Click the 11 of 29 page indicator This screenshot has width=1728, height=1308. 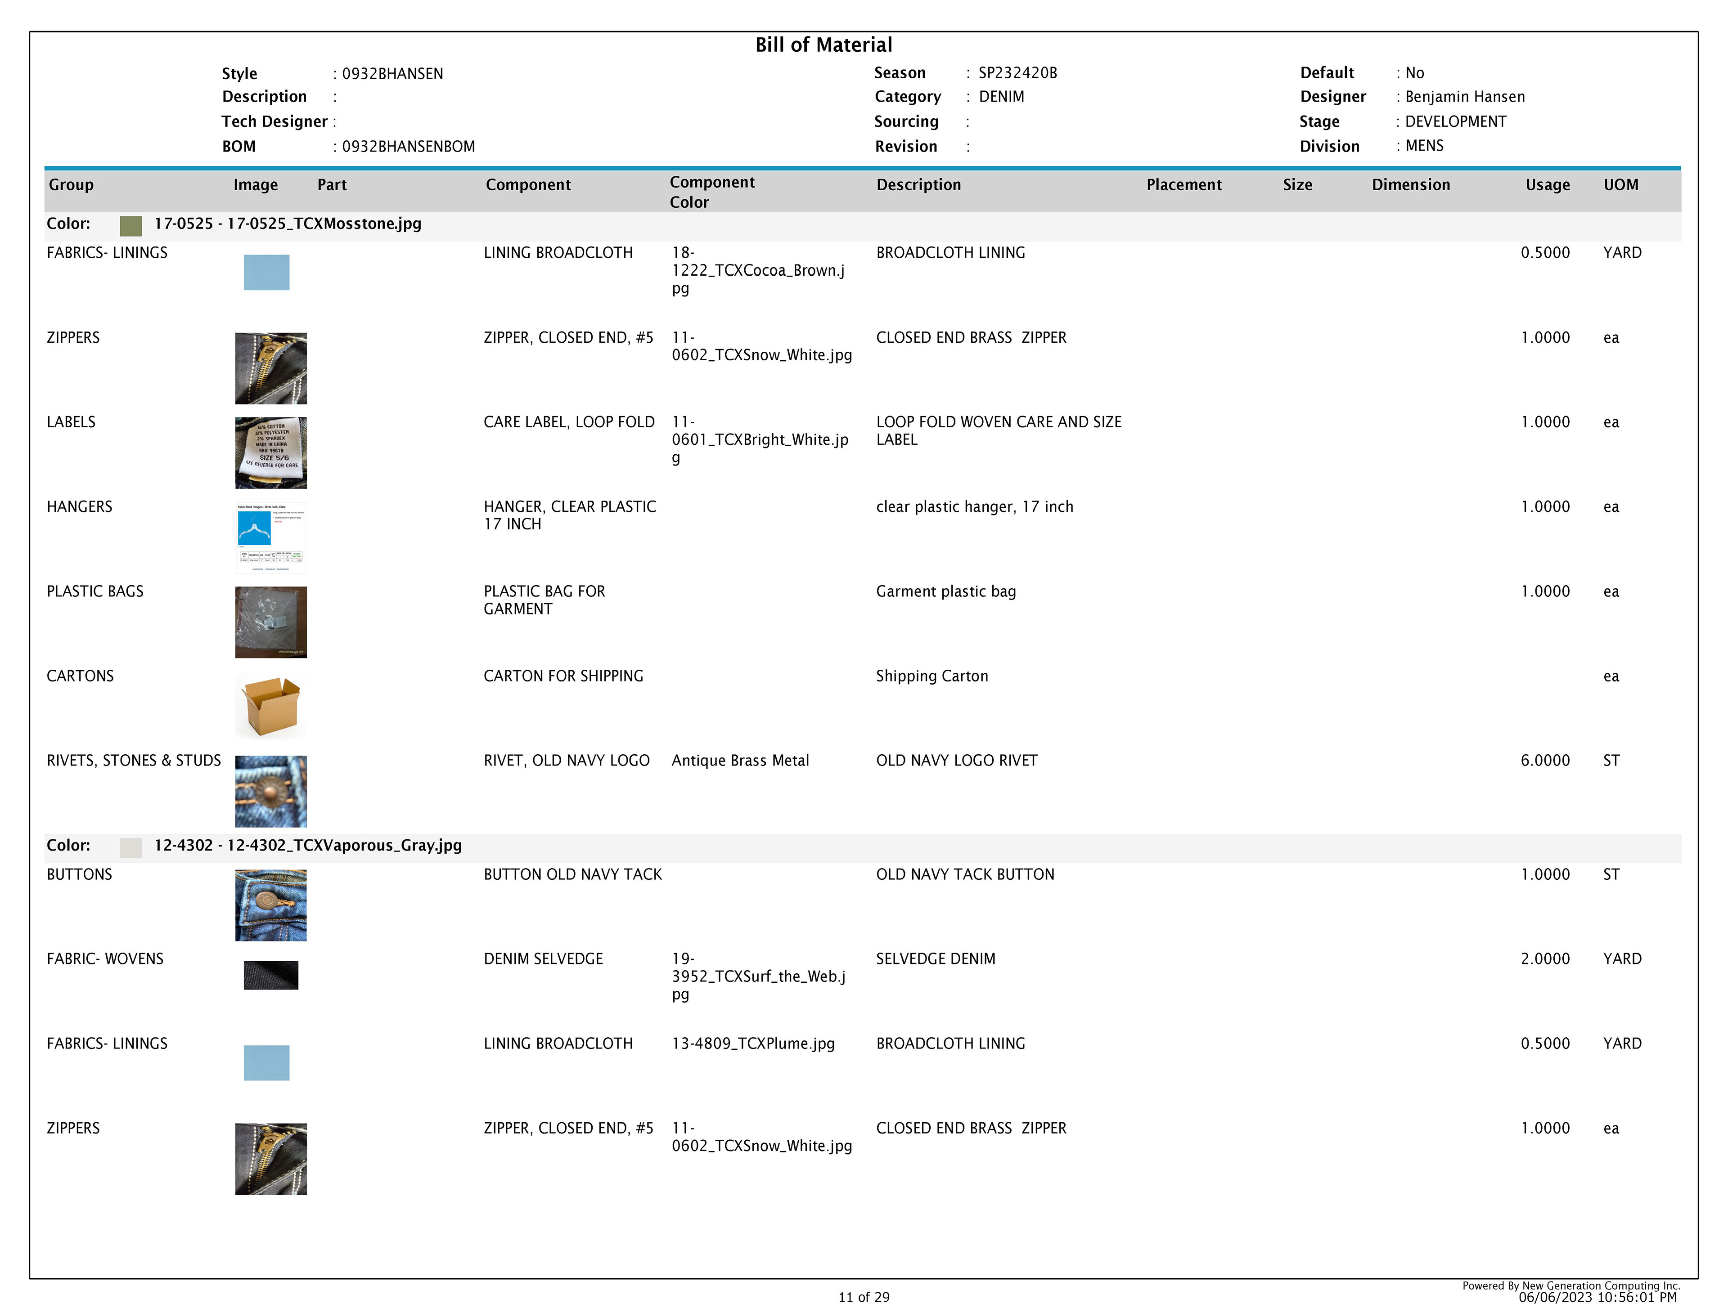[x=863, y=1297]
